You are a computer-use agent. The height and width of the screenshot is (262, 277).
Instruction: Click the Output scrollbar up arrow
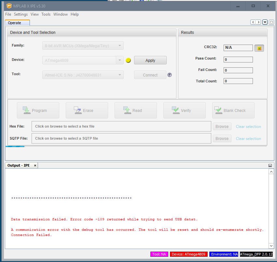pos(271,172)
